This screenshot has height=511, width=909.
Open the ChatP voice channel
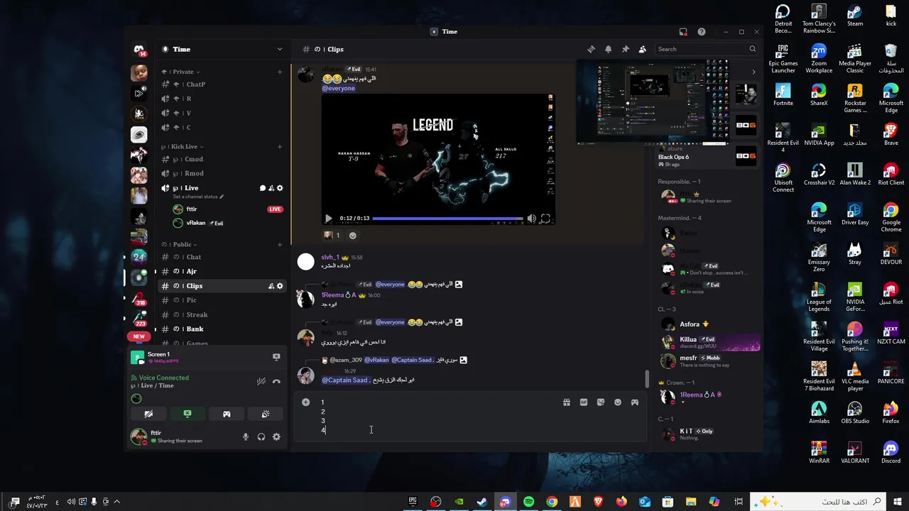222,84
